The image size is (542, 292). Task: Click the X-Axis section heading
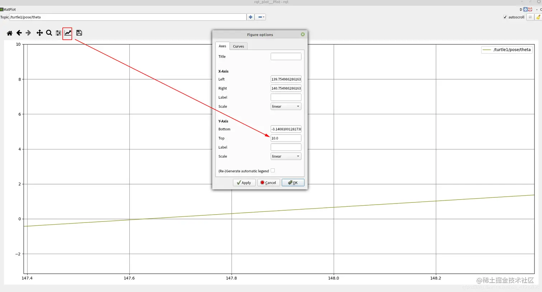[x=223, y=71]
